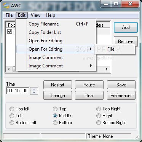Screen dimensions: 142x142
Task: Click the AWC application icon in title bar
Action: (6, 6)
